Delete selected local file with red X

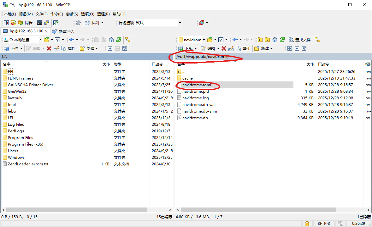(x=49, y=48)
